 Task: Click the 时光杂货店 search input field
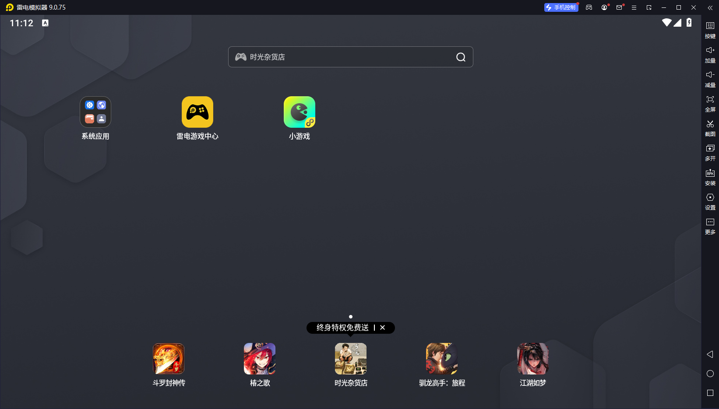click(351, 57)
